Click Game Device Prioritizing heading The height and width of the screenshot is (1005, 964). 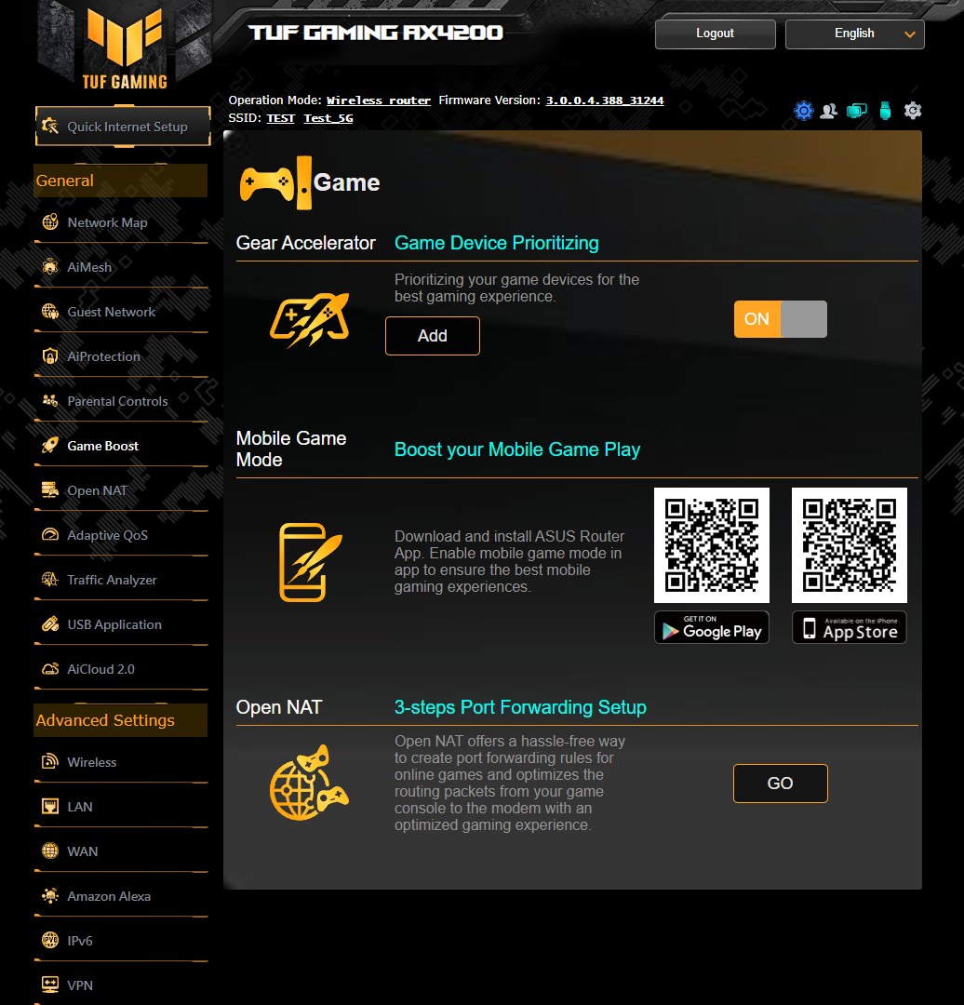coord(497,243)
